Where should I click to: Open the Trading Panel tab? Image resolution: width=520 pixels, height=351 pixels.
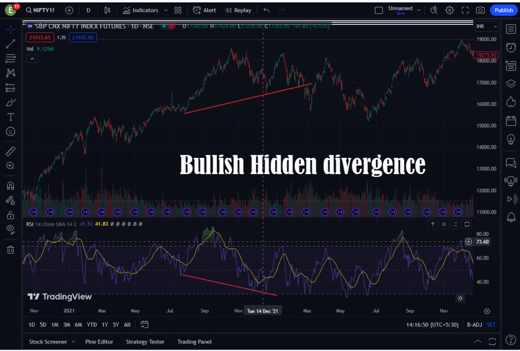click(x=194, y=342)
